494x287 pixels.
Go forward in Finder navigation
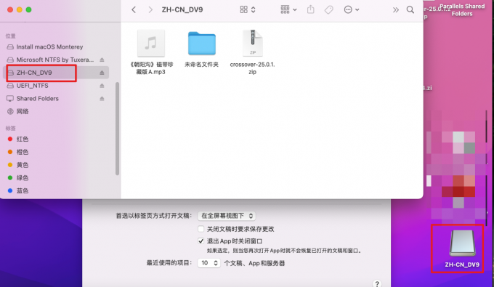pos(150,9)
